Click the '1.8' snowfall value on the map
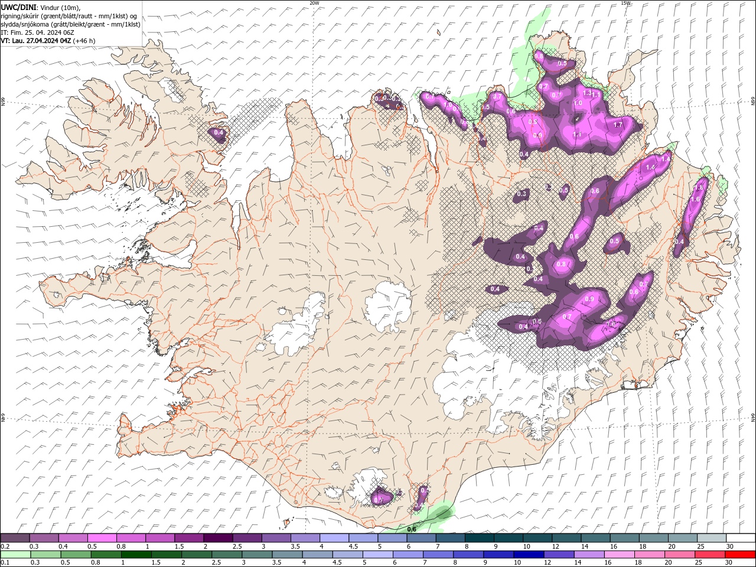Viewport: 756px width, 567px height. 700,187
